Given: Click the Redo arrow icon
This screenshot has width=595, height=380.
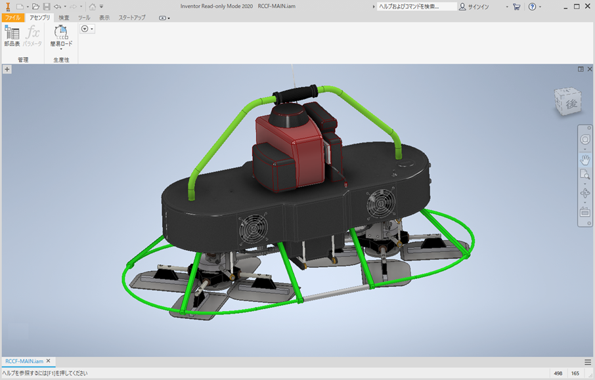Looking at the screenshot, I should pos(74,7).
